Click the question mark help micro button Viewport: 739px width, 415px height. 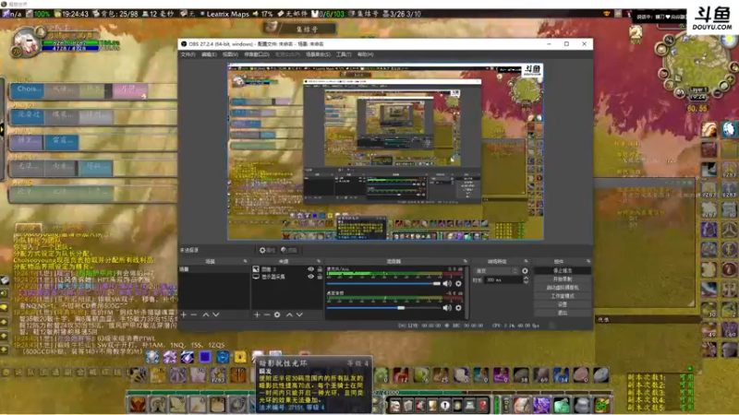482,405
